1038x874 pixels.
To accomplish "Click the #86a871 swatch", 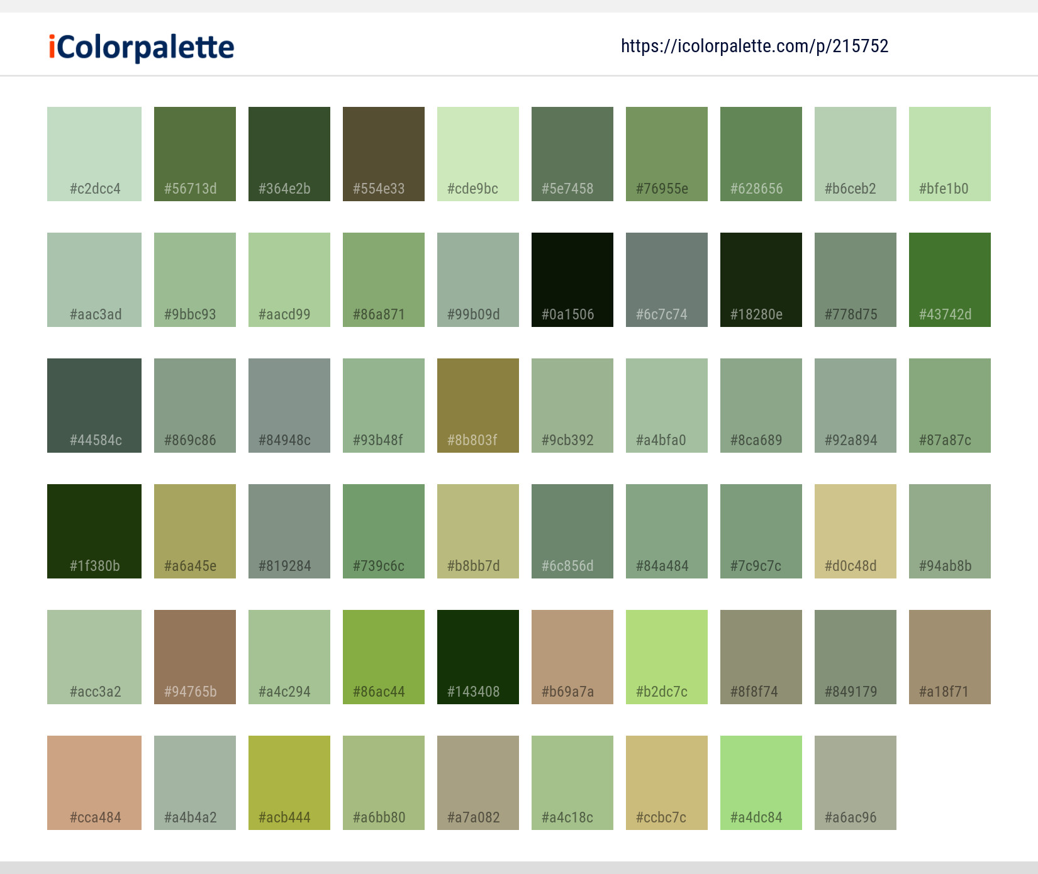I will tap(384, 280).
